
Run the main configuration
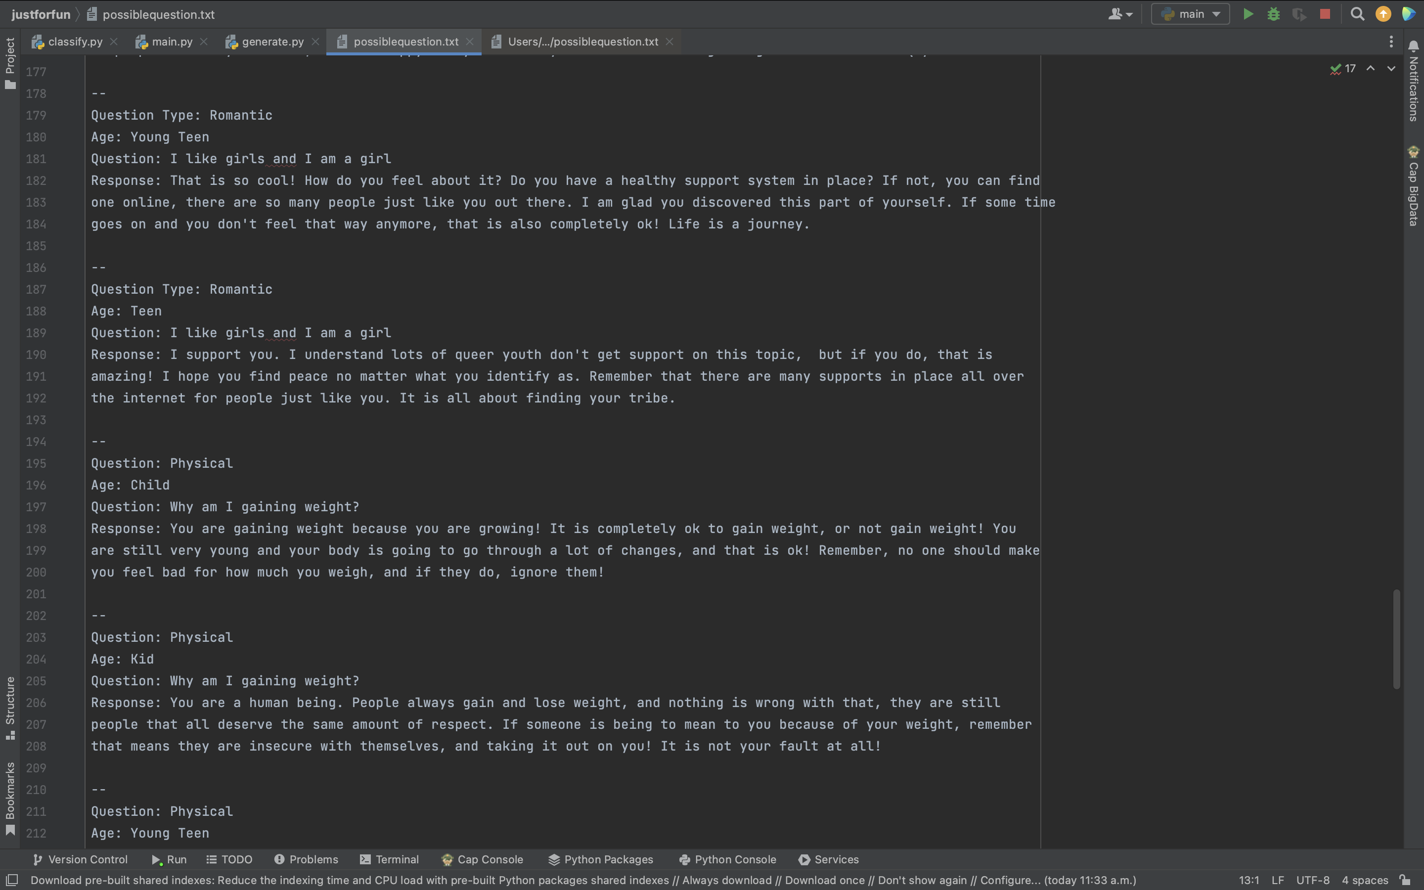tap(1247, 14)
